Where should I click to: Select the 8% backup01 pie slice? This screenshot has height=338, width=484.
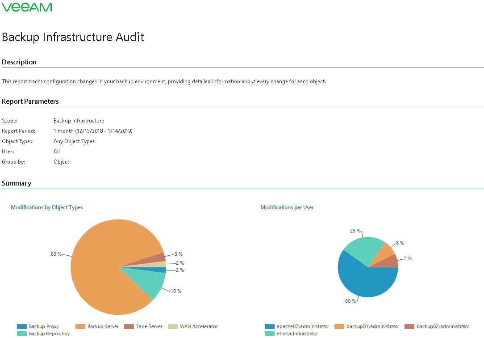point(384,253)
